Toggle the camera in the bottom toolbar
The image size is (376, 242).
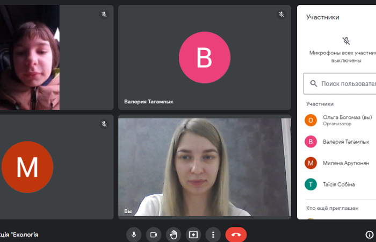(153, 234)
